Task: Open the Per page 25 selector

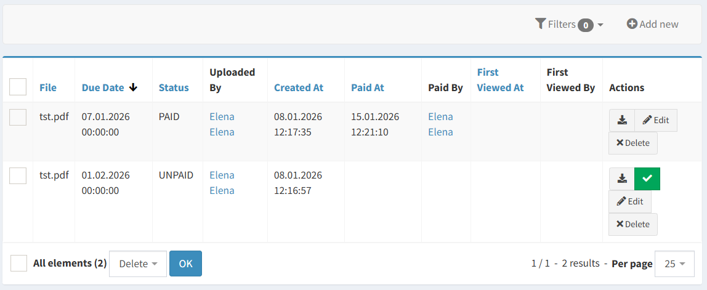Action: point(674,264)
